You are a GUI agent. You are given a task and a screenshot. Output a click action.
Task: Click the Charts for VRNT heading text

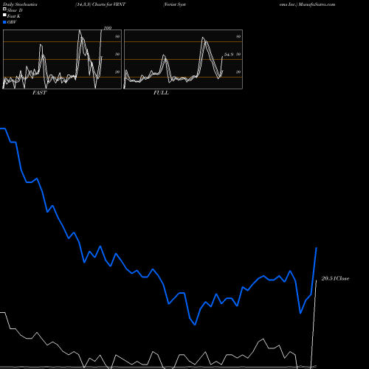pos(108,4)
